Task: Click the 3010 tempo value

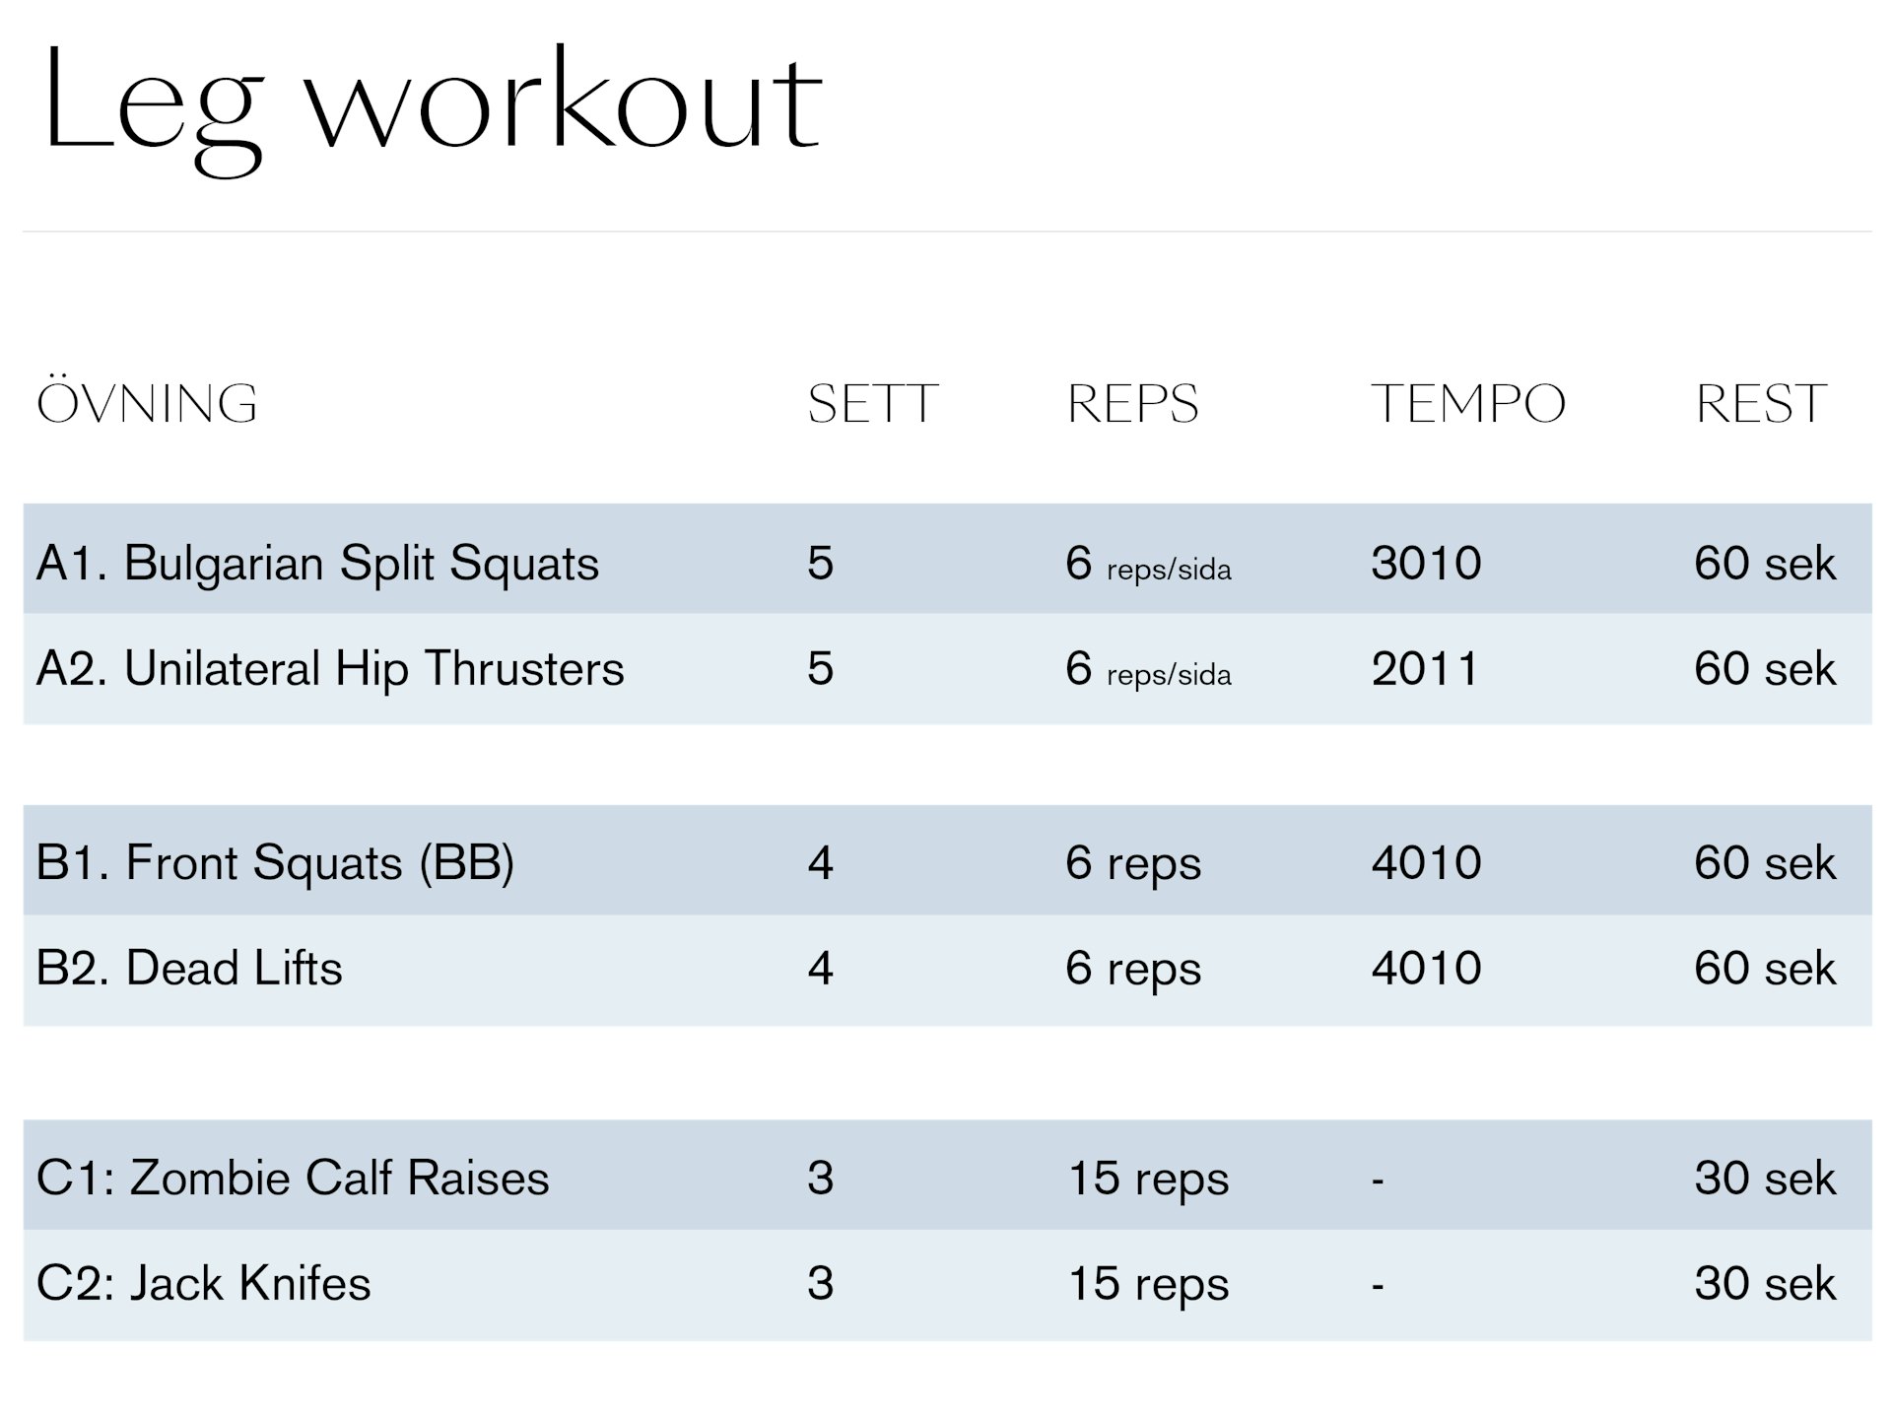Action: pyautogui.click(x=1426, y=564)
